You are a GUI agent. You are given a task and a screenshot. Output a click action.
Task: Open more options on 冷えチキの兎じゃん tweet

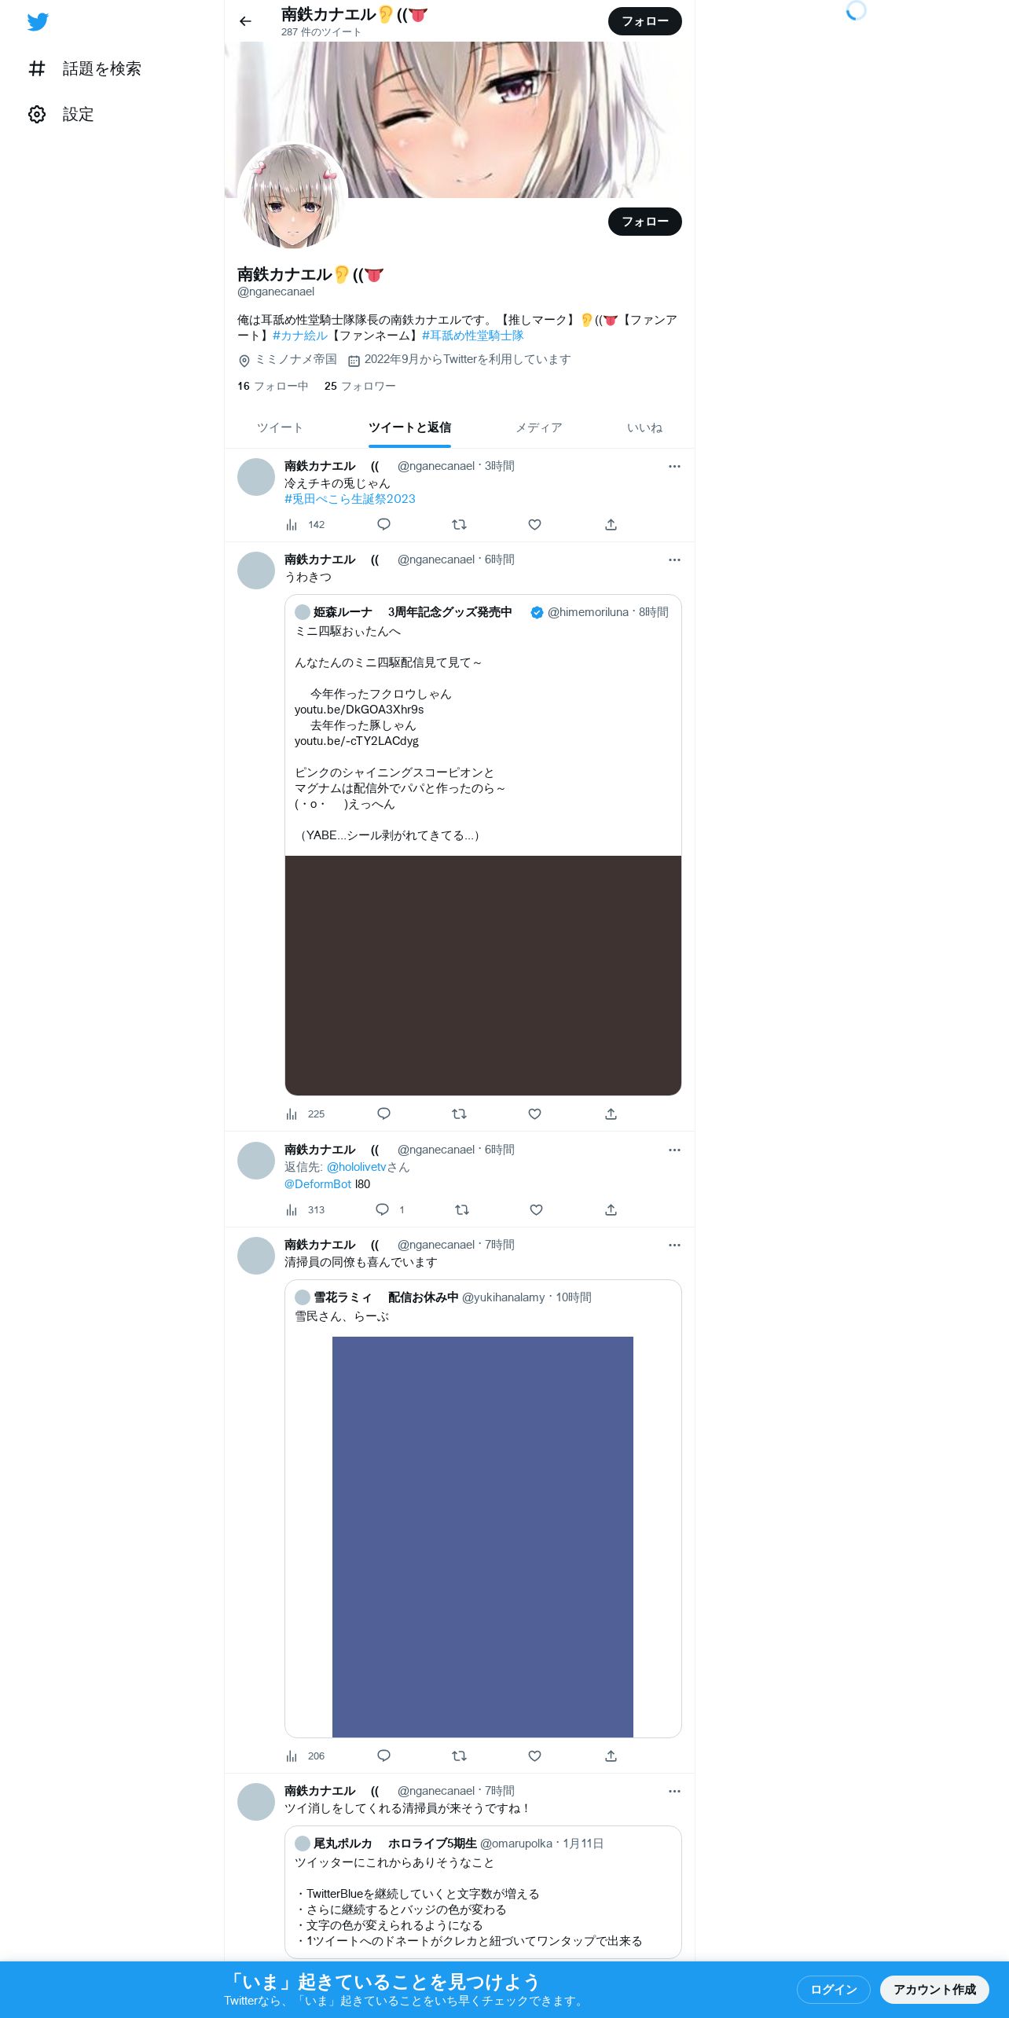coord(674,467)
